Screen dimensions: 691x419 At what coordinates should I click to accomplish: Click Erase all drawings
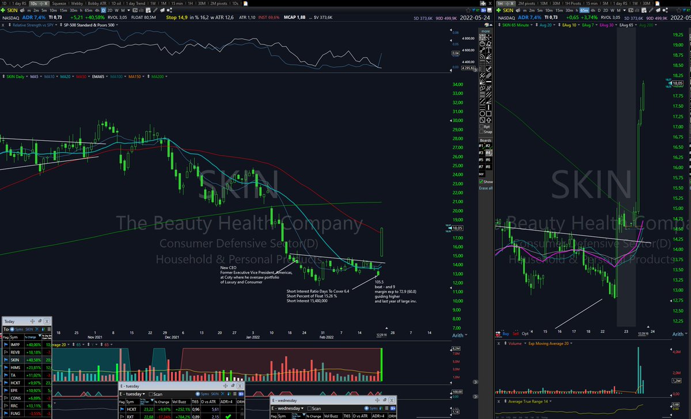click(x=485, y=188)
